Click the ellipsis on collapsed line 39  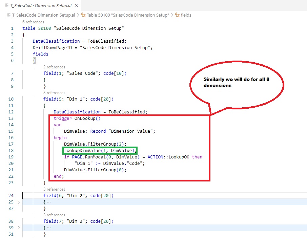pyautogui.click(x=49, y=228)
